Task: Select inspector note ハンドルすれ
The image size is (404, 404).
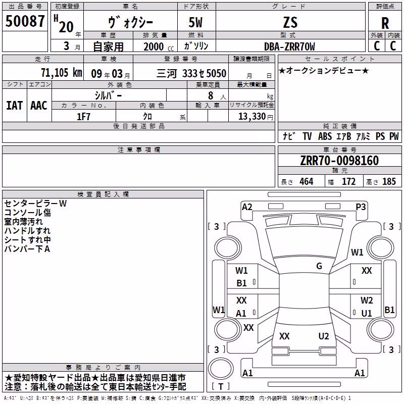Action: tap(27, 231)
